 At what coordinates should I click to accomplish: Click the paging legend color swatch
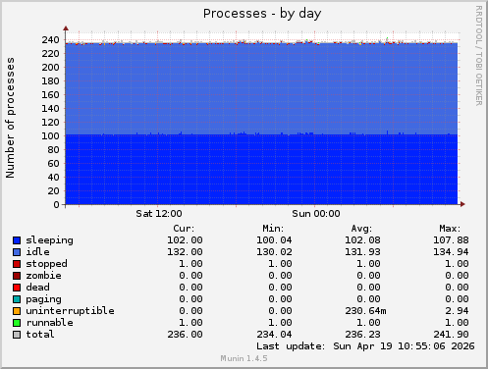[x=17, y=299]
